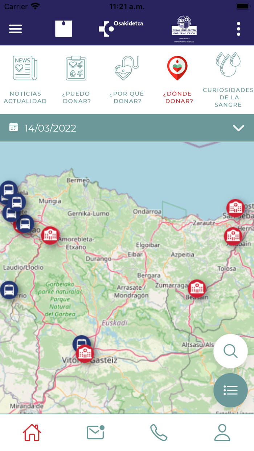
Task: Open the messages envelope tab
Action: pyautogui.click(x=95, y=432)
